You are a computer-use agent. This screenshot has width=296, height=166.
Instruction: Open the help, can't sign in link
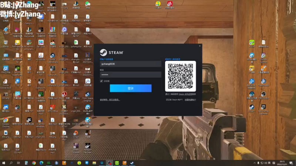click(110, 100)
